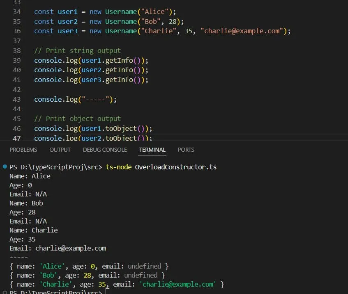Click terminal output line 'Name: Charlie'
Viewport: 348px width, 294px height.
coord(34,230)
